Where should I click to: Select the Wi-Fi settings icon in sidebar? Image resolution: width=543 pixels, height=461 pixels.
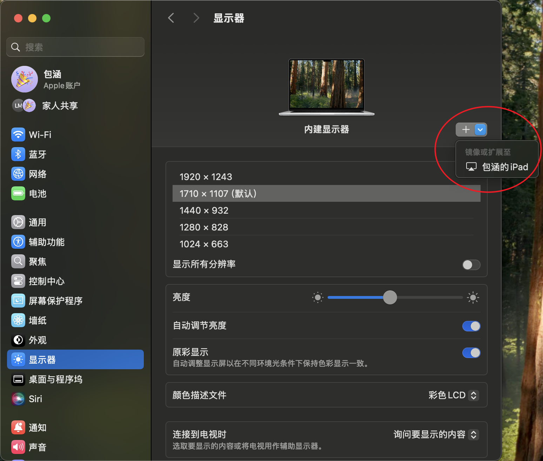click(x=18, y=135)
